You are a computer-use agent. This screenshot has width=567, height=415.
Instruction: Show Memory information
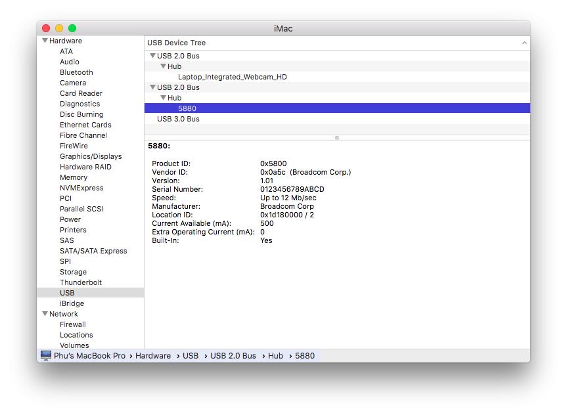click(74, 177)
